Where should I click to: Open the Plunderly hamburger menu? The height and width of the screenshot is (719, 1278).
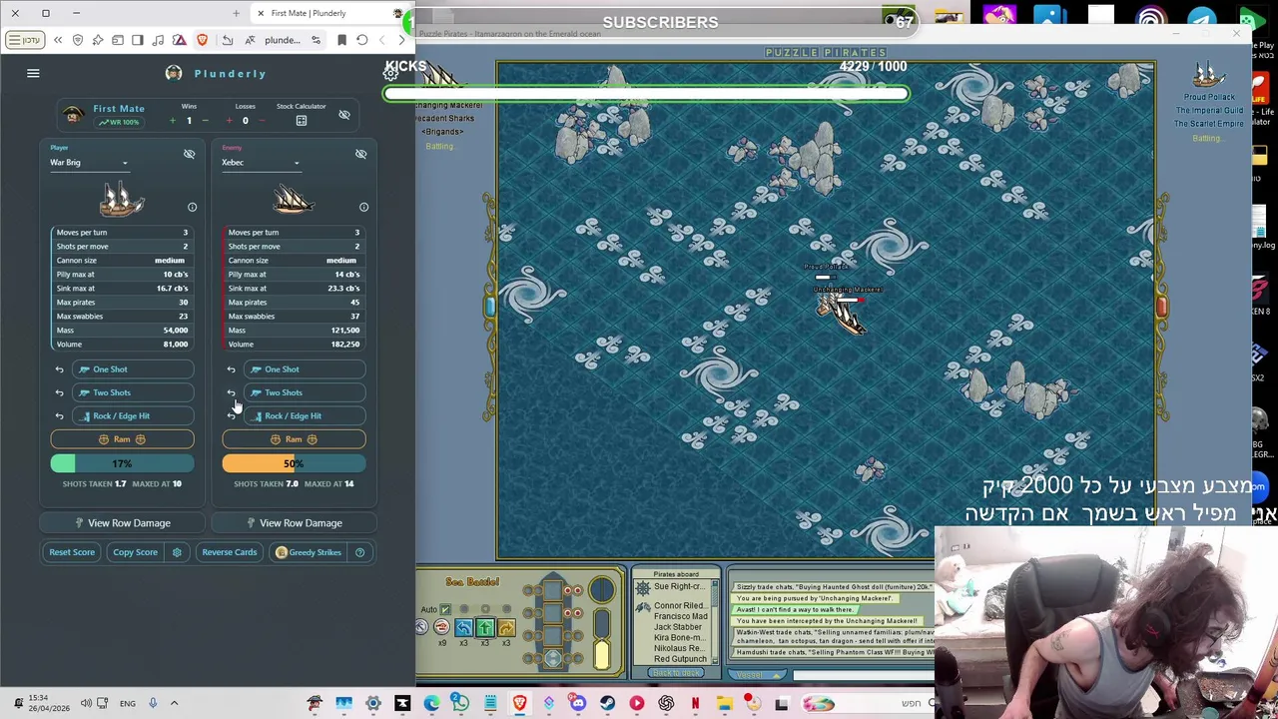(x=33, y=73)
